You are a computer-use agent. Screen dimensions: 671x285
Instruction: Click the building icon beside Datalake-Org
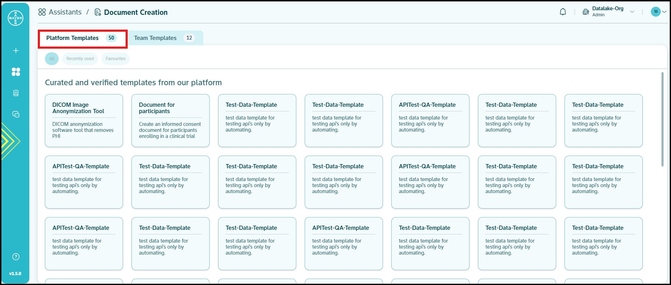[x=585, y=12]
